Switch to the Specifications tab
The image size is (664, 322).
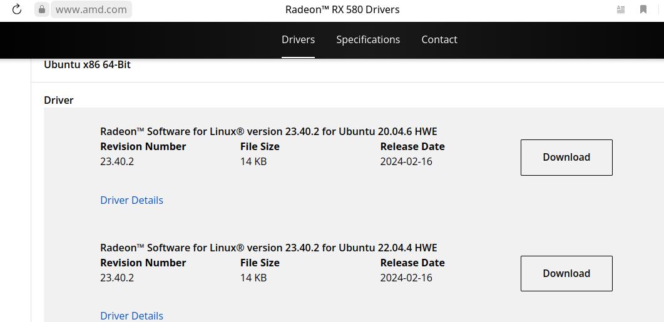[368, 40]
